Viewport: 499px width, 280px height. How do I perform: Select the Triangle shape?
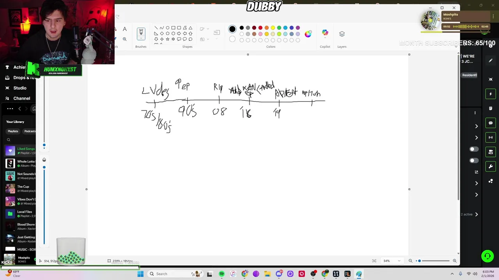coord(191,28)
